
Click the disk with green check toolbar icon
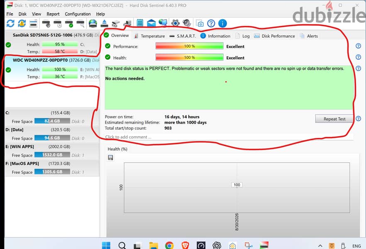pos(69,24)
